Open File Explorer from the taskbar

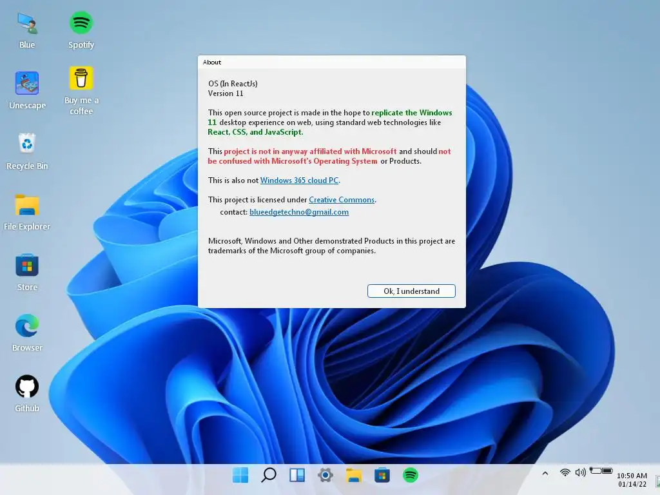click(x=354, y=475)
